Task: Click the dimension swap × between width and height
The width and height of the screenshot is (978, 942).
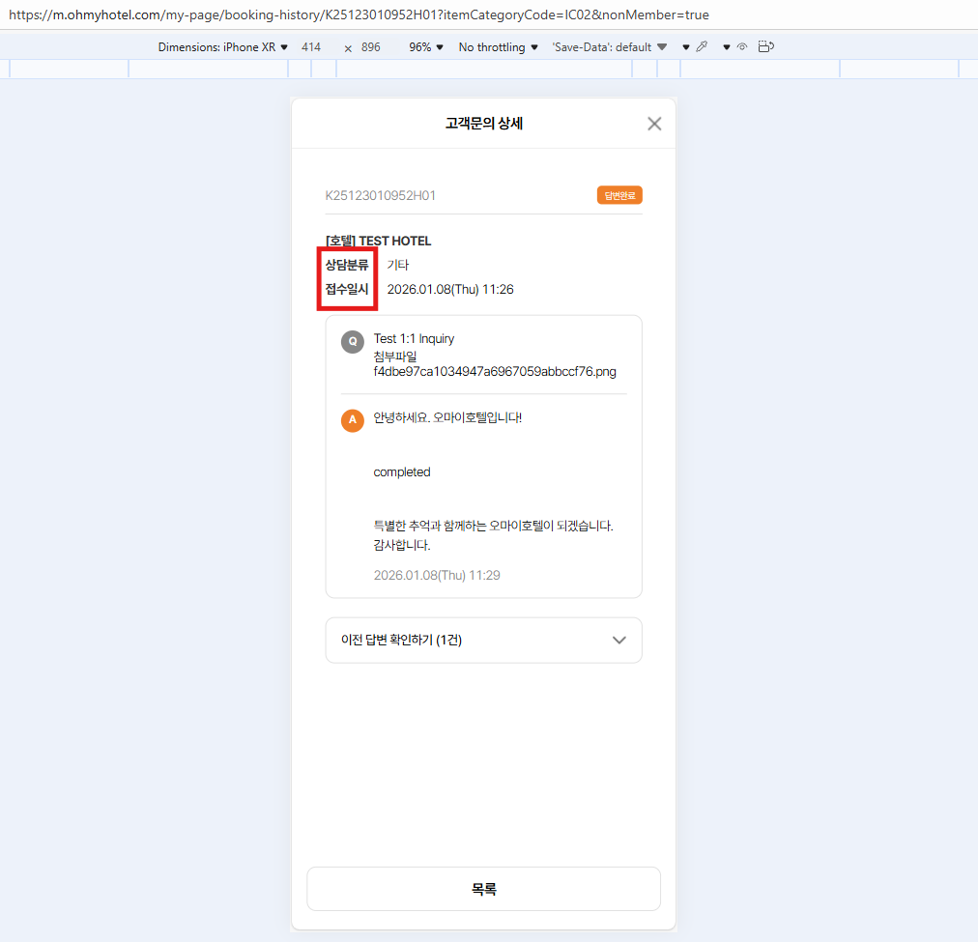Action: tap(348, 48)
